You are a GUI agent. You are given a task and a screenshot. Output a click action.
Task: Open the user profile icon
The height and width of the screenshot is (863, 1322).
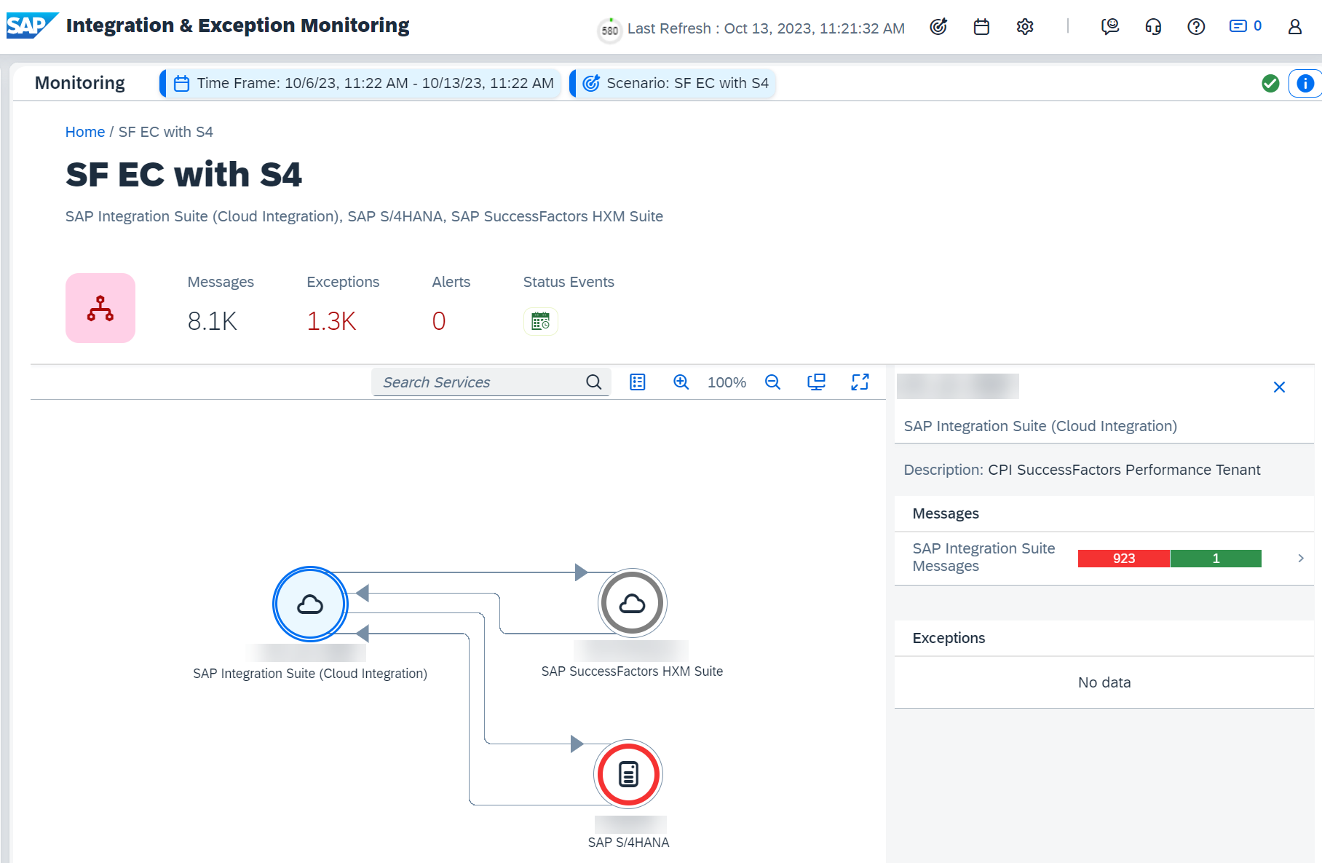1294,27
